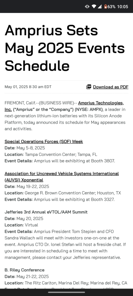Tap the Tampa Convention Center location line
The image size is (133, 296).
pyautogui.click(x=51, y=154)
